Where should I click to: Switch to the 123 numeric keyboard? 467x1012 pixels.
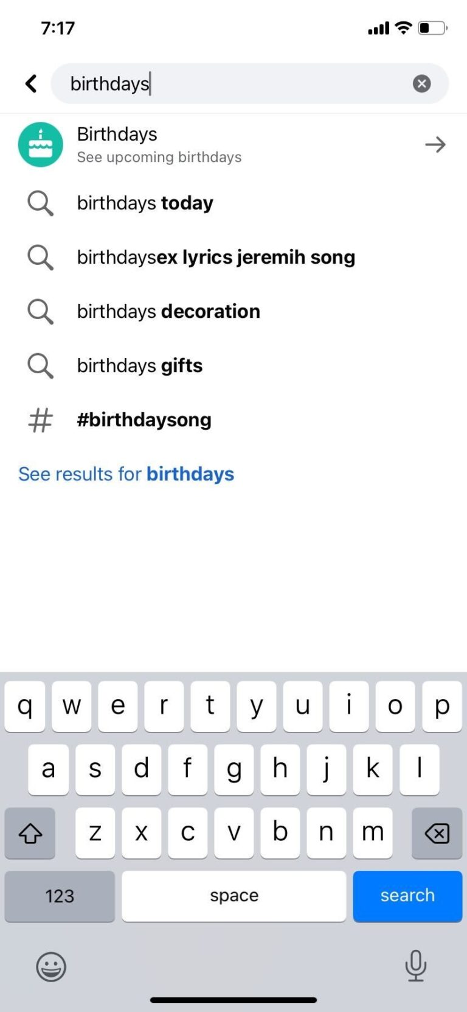[60, 896]
